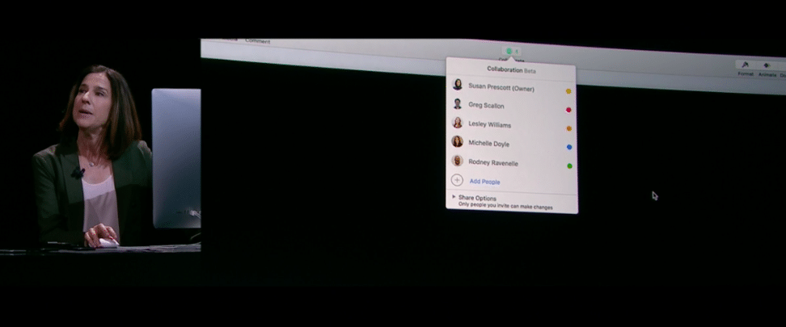
Task: Click Susan Prescott's avatar picture
Action: [x=457, y=85]
